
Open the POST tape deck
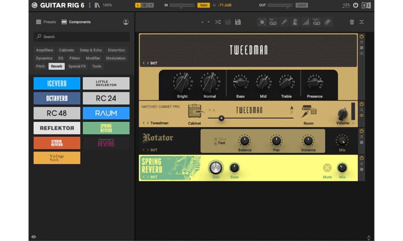pyautogui.click(x=317, y=22)
